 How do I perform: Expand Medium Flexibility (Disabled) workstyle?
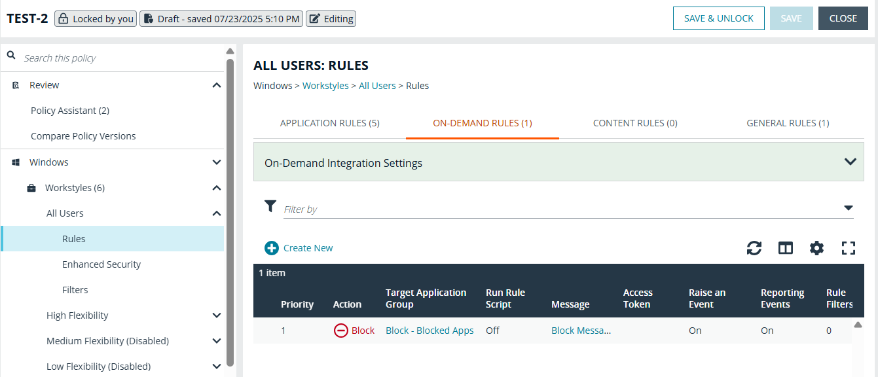point(217,341)
